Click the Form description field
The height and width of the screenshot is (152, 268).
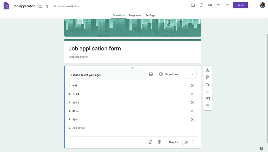78,57
